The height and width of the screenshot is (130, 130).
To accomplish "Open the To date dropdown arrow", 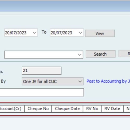I will point(80,33).
